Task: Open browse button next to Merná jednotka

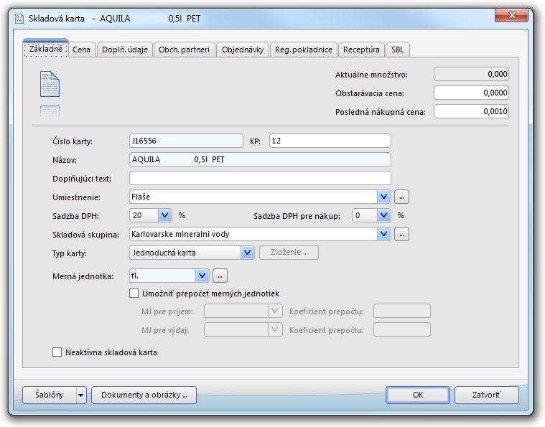Action: coord(220,275)
